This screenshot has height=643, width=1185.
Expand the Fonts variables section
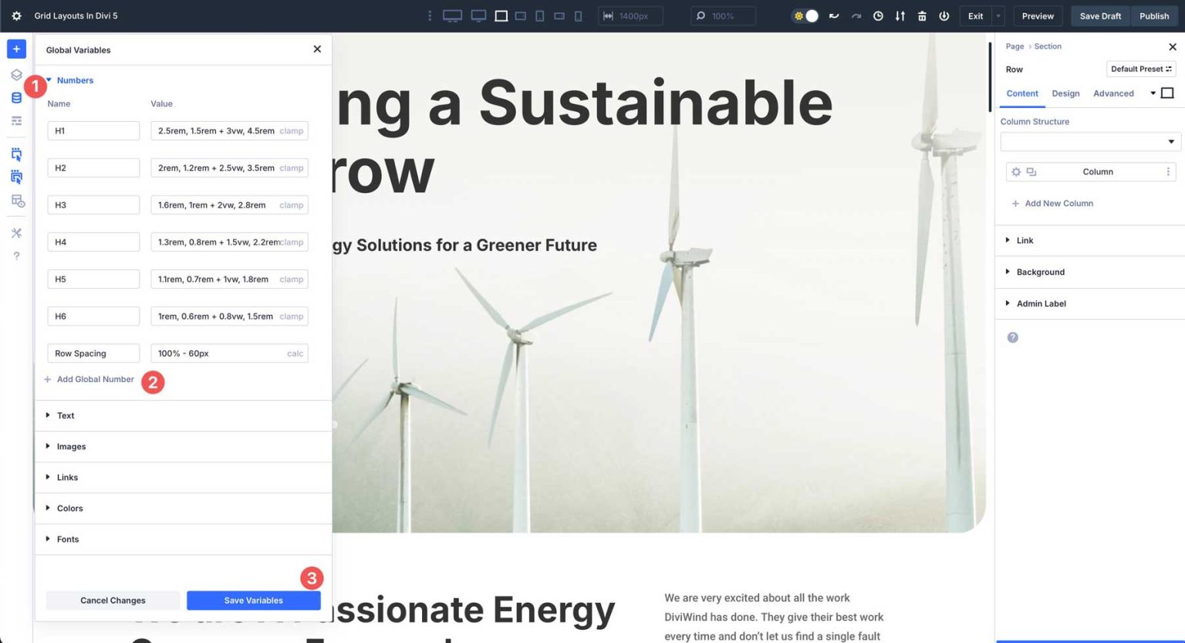pyautogui.click(x=67, y=539)
